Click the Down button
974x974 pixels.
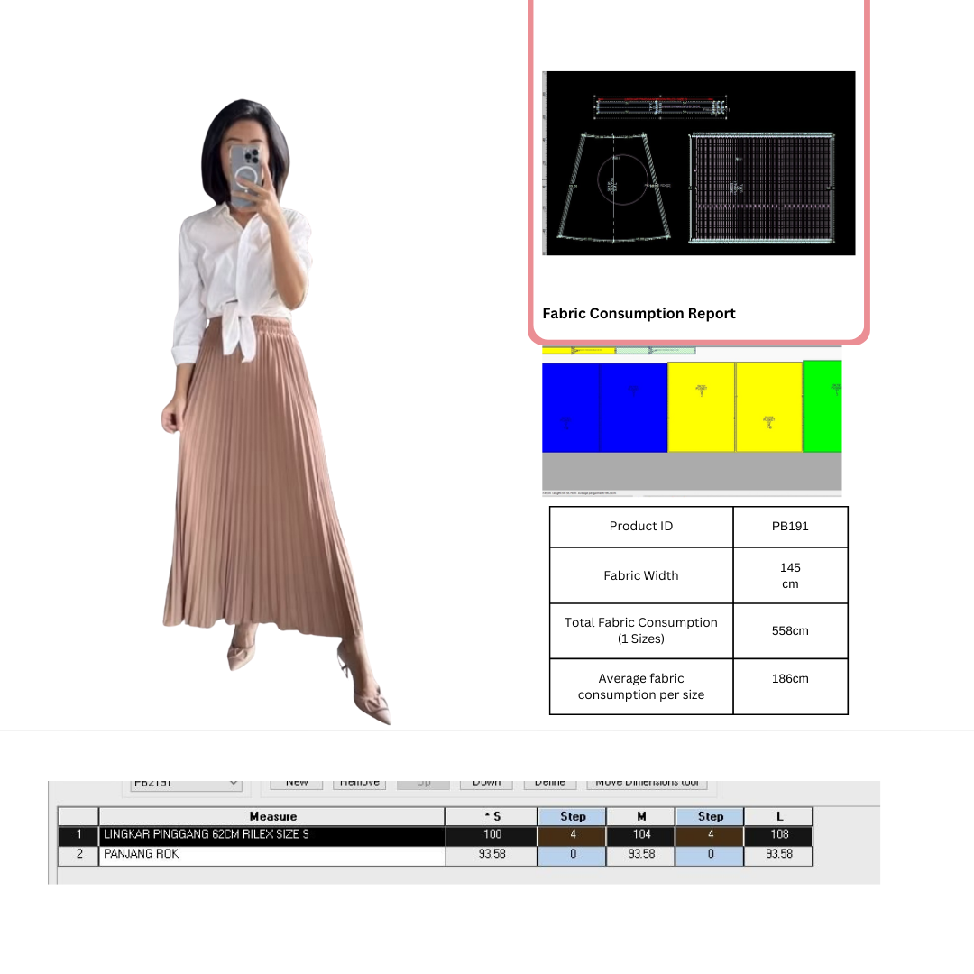[486, 783]
